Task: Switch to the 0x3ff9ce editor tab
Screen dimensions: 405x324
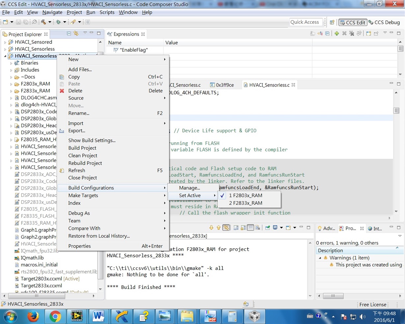Action: [222, 85]
